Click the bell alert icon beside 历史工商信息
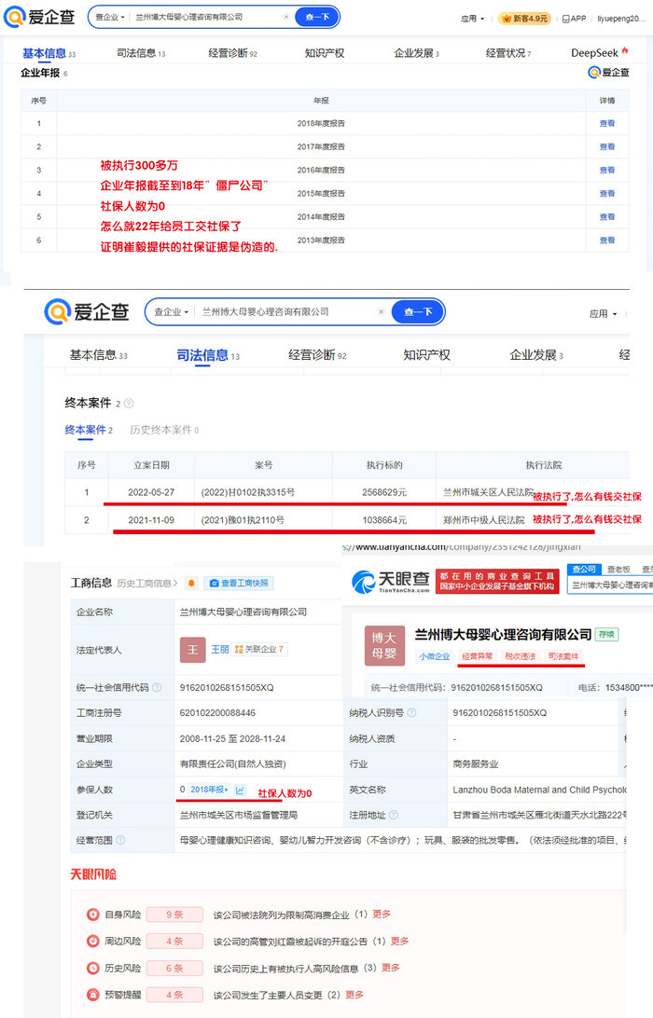Viewport: 653px width, 1018px height. (x=191, y=583)
